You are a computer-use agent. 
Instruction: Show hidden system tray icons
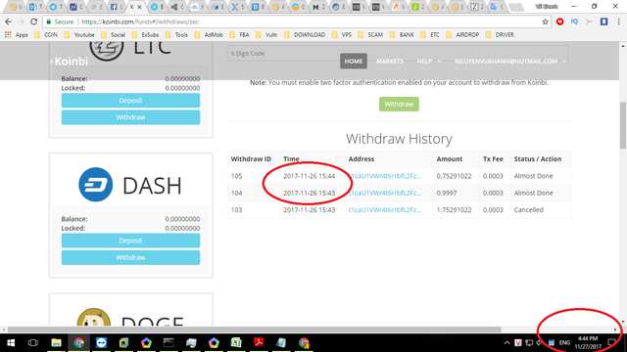tap(506, 343)
